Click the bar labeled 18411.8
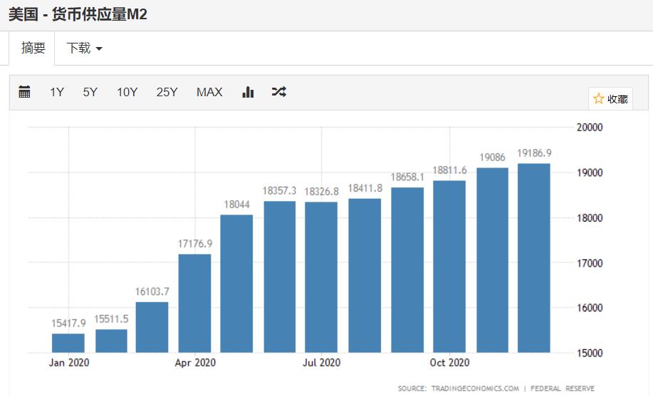 pyautogui.click(x=365, y=276)
